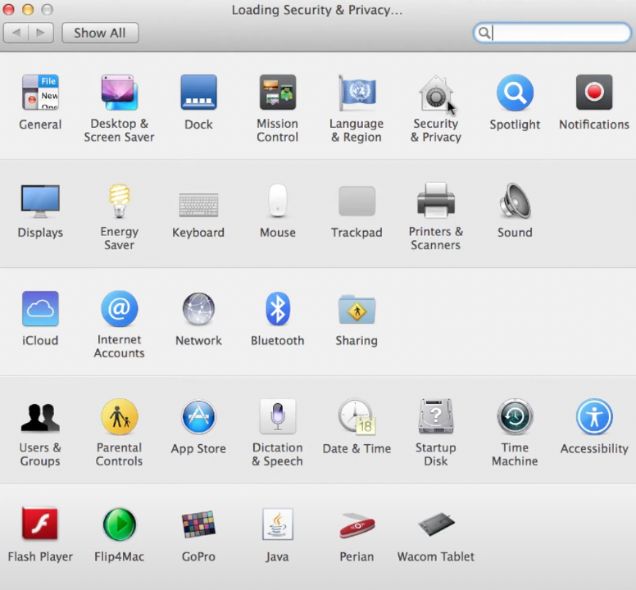Image resolution: width=636 pixels, height=590 pixels.
Task: Open the Network preferences globe
Action: tap(198, 310)
